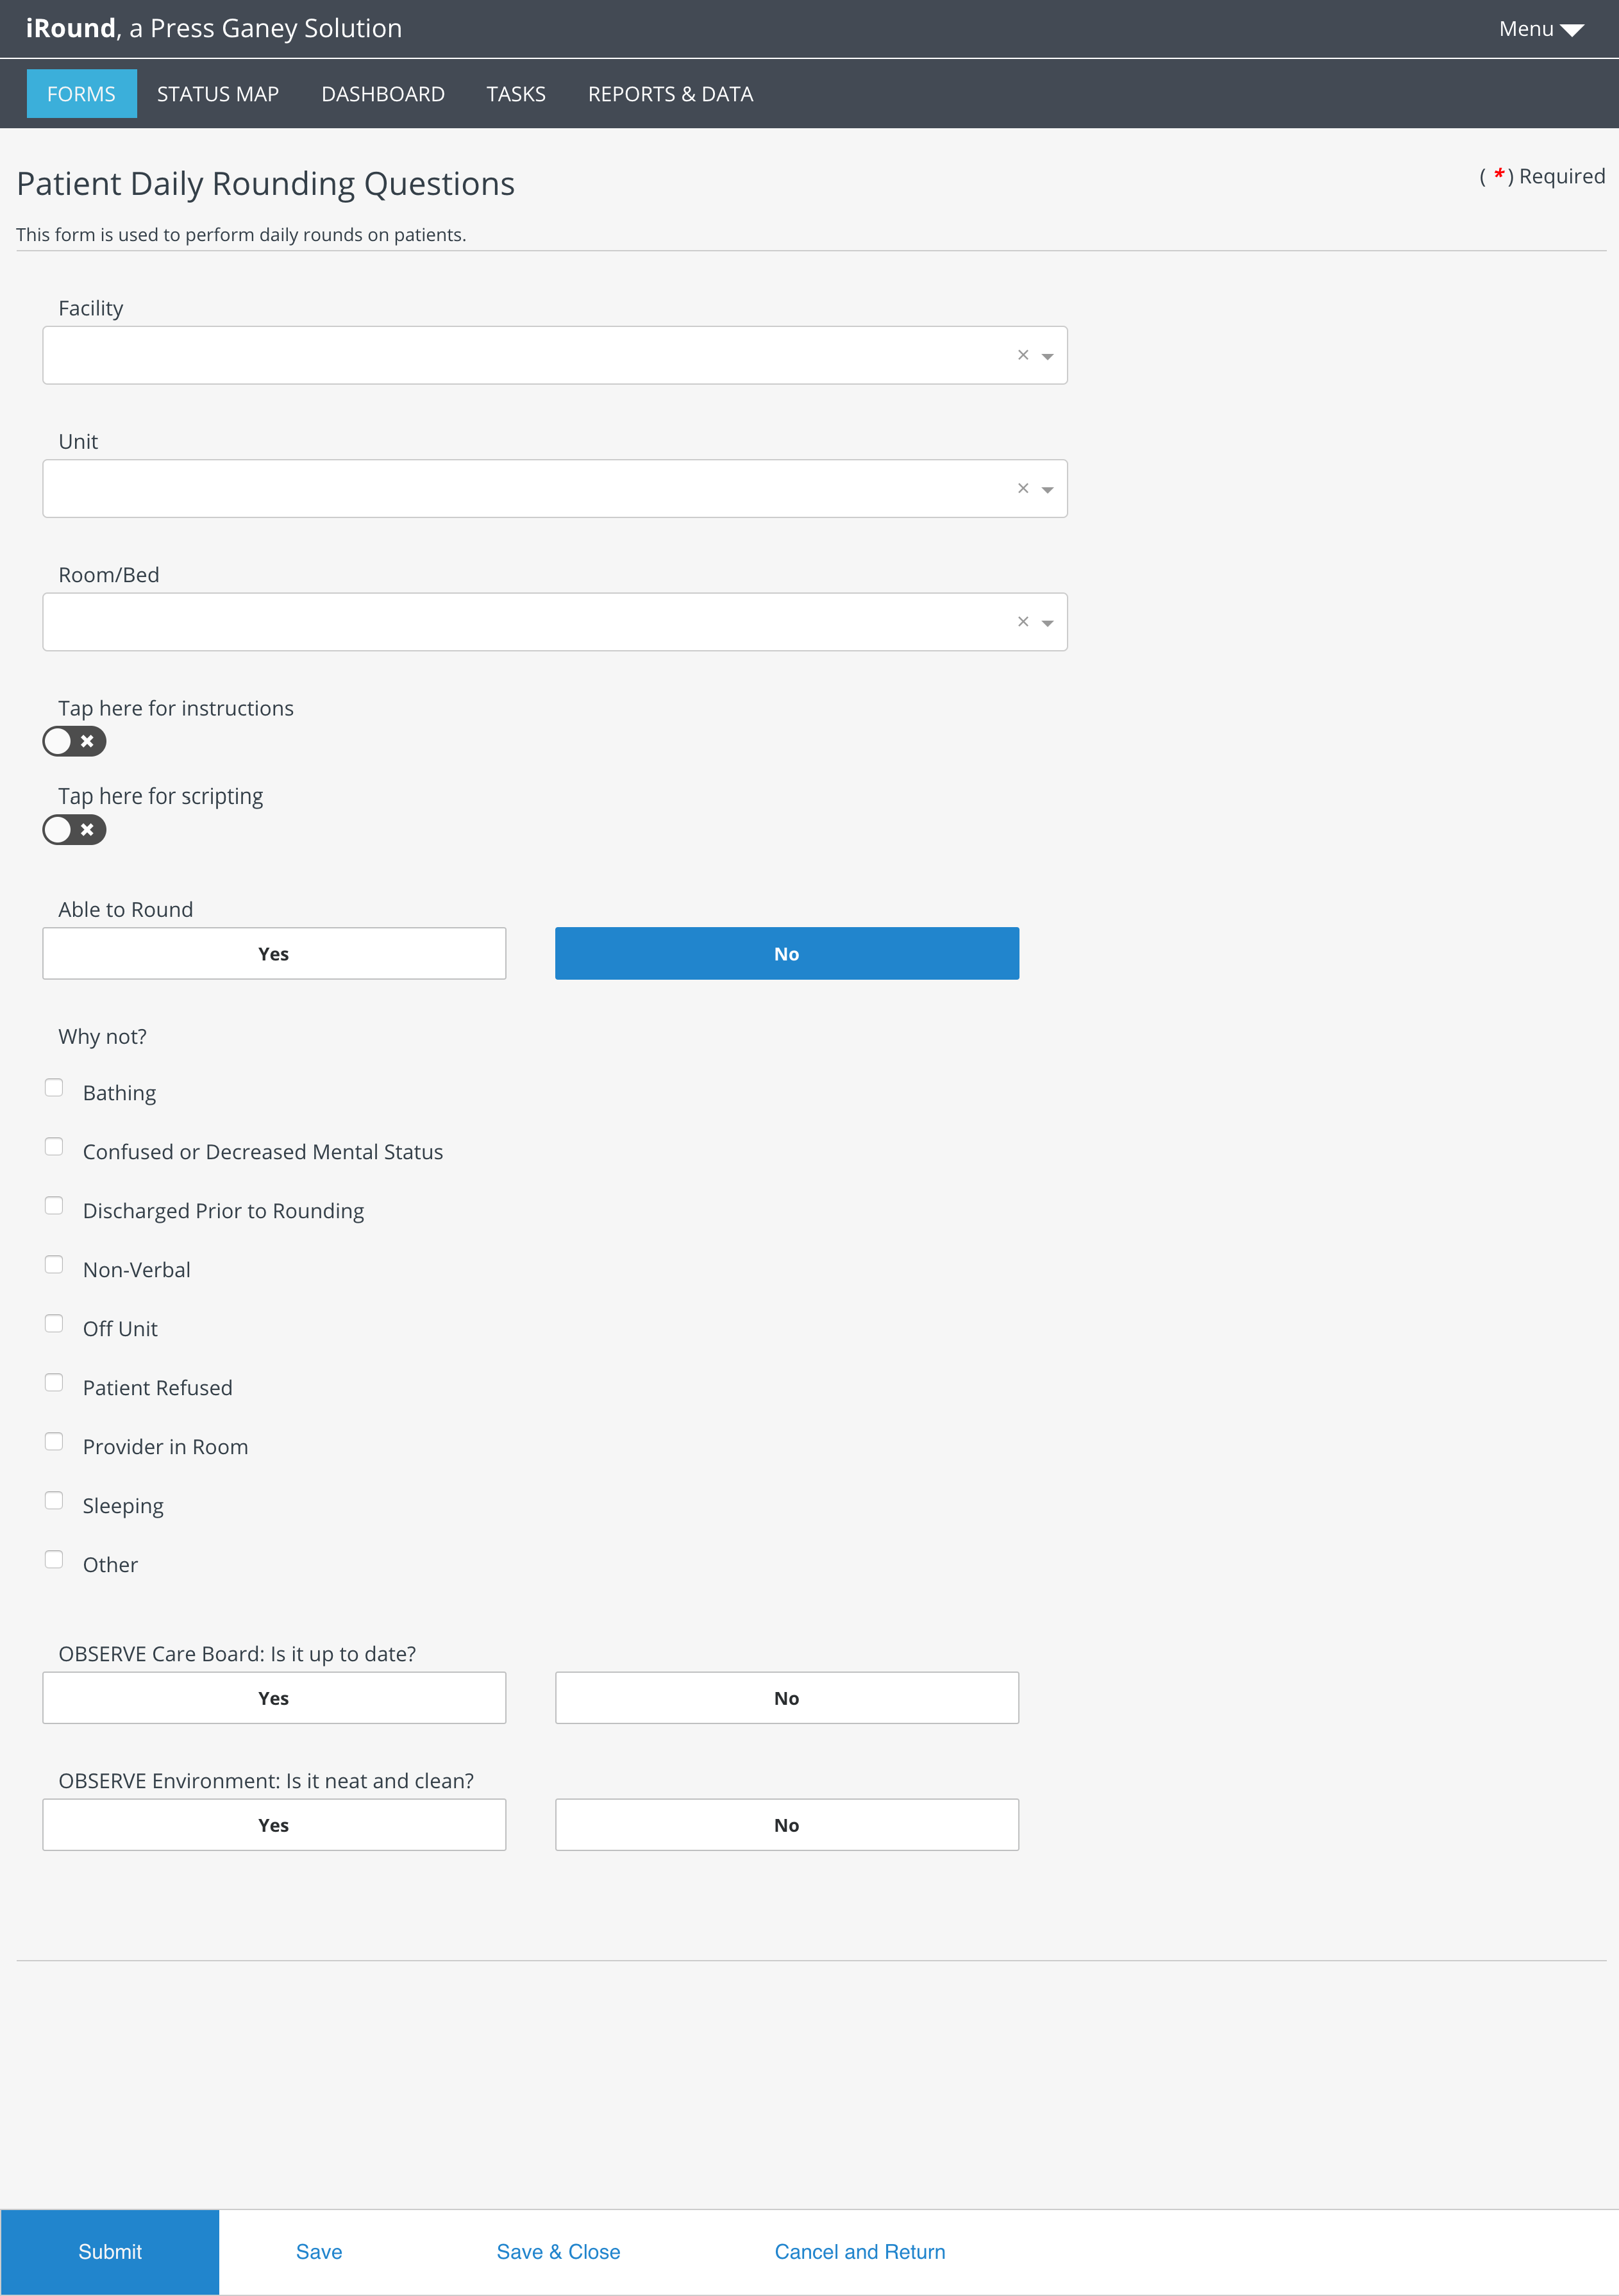Clear the Room/Bed field with its X icon
The image size is (1619, 2296).
pyautogui.click(x=1023, y=622)
